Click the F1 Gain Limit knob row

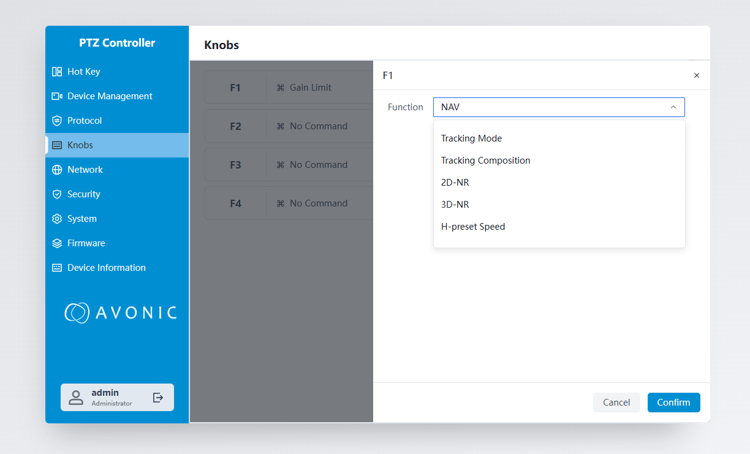289,88
